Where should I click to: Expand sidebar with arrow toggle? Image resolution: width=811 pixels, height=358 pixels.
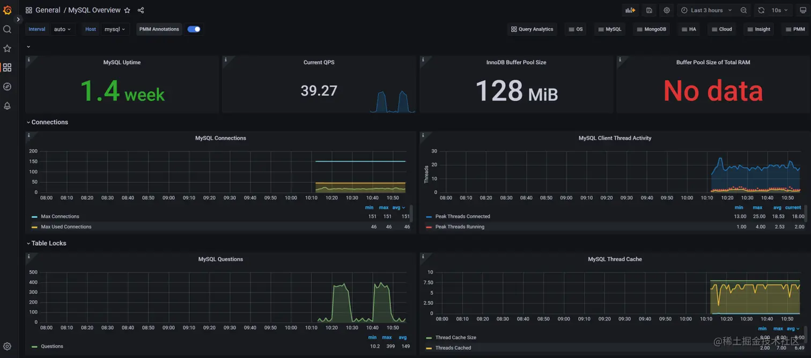pyautogui.click(x=18, y=19)
